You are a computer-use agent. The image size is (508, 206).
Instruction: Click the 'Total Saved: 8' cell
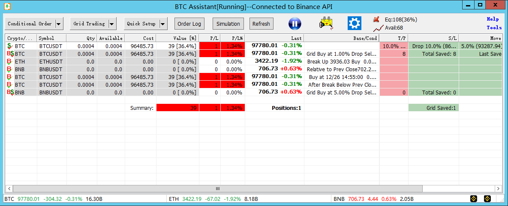[x=434, y=54]
